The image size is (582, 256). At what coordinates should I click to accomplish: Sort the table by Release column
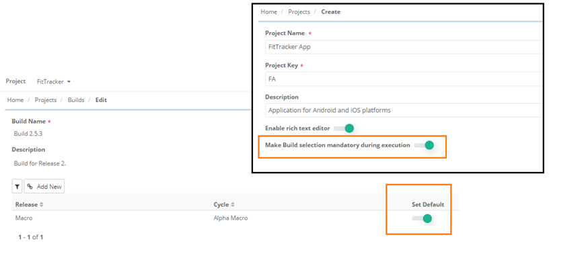30,204
